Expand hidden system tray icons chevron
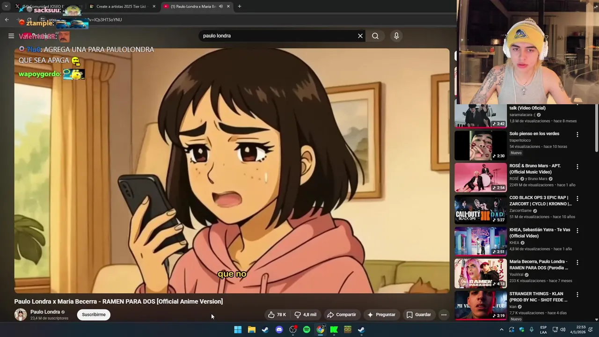Image resolution: width=599 pixels, height=337 pixels. [x=501, y=330]
